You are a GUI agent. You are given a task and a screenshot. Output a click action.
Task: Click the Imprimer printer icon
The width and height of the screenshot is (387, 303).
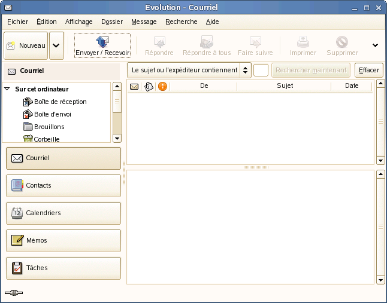(303, 42)
